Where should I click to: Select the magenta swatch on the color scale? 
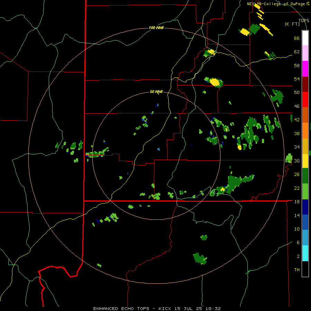coord(305,69)
